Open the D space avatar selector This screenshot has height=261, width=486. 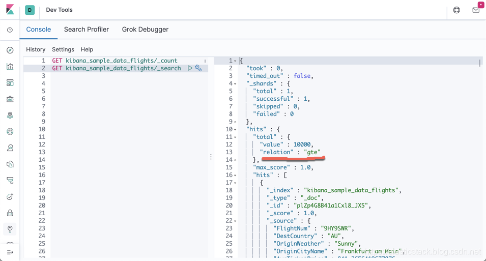pos(30,10)
